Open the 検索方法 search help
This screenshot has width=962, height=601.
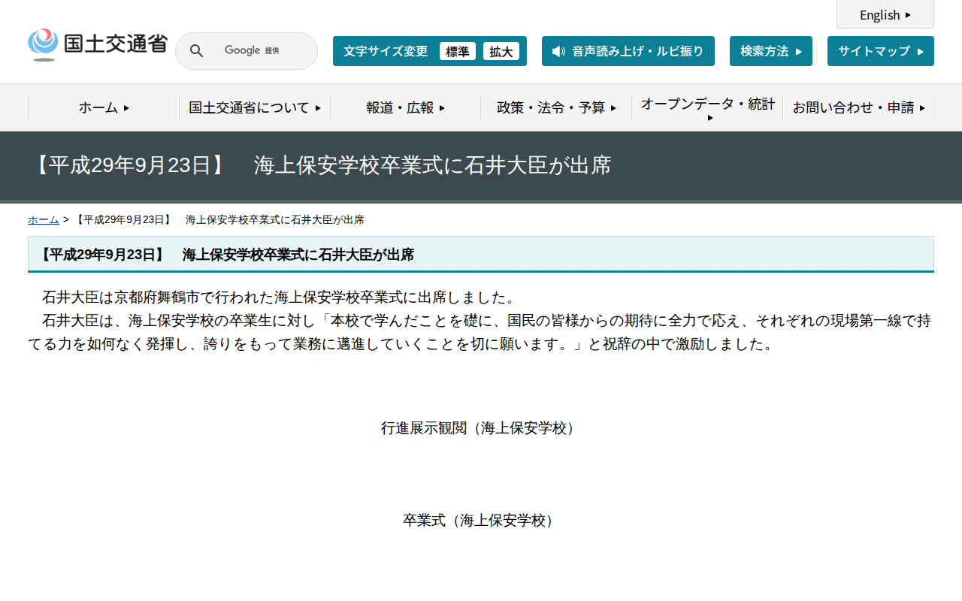pos(770,51)
